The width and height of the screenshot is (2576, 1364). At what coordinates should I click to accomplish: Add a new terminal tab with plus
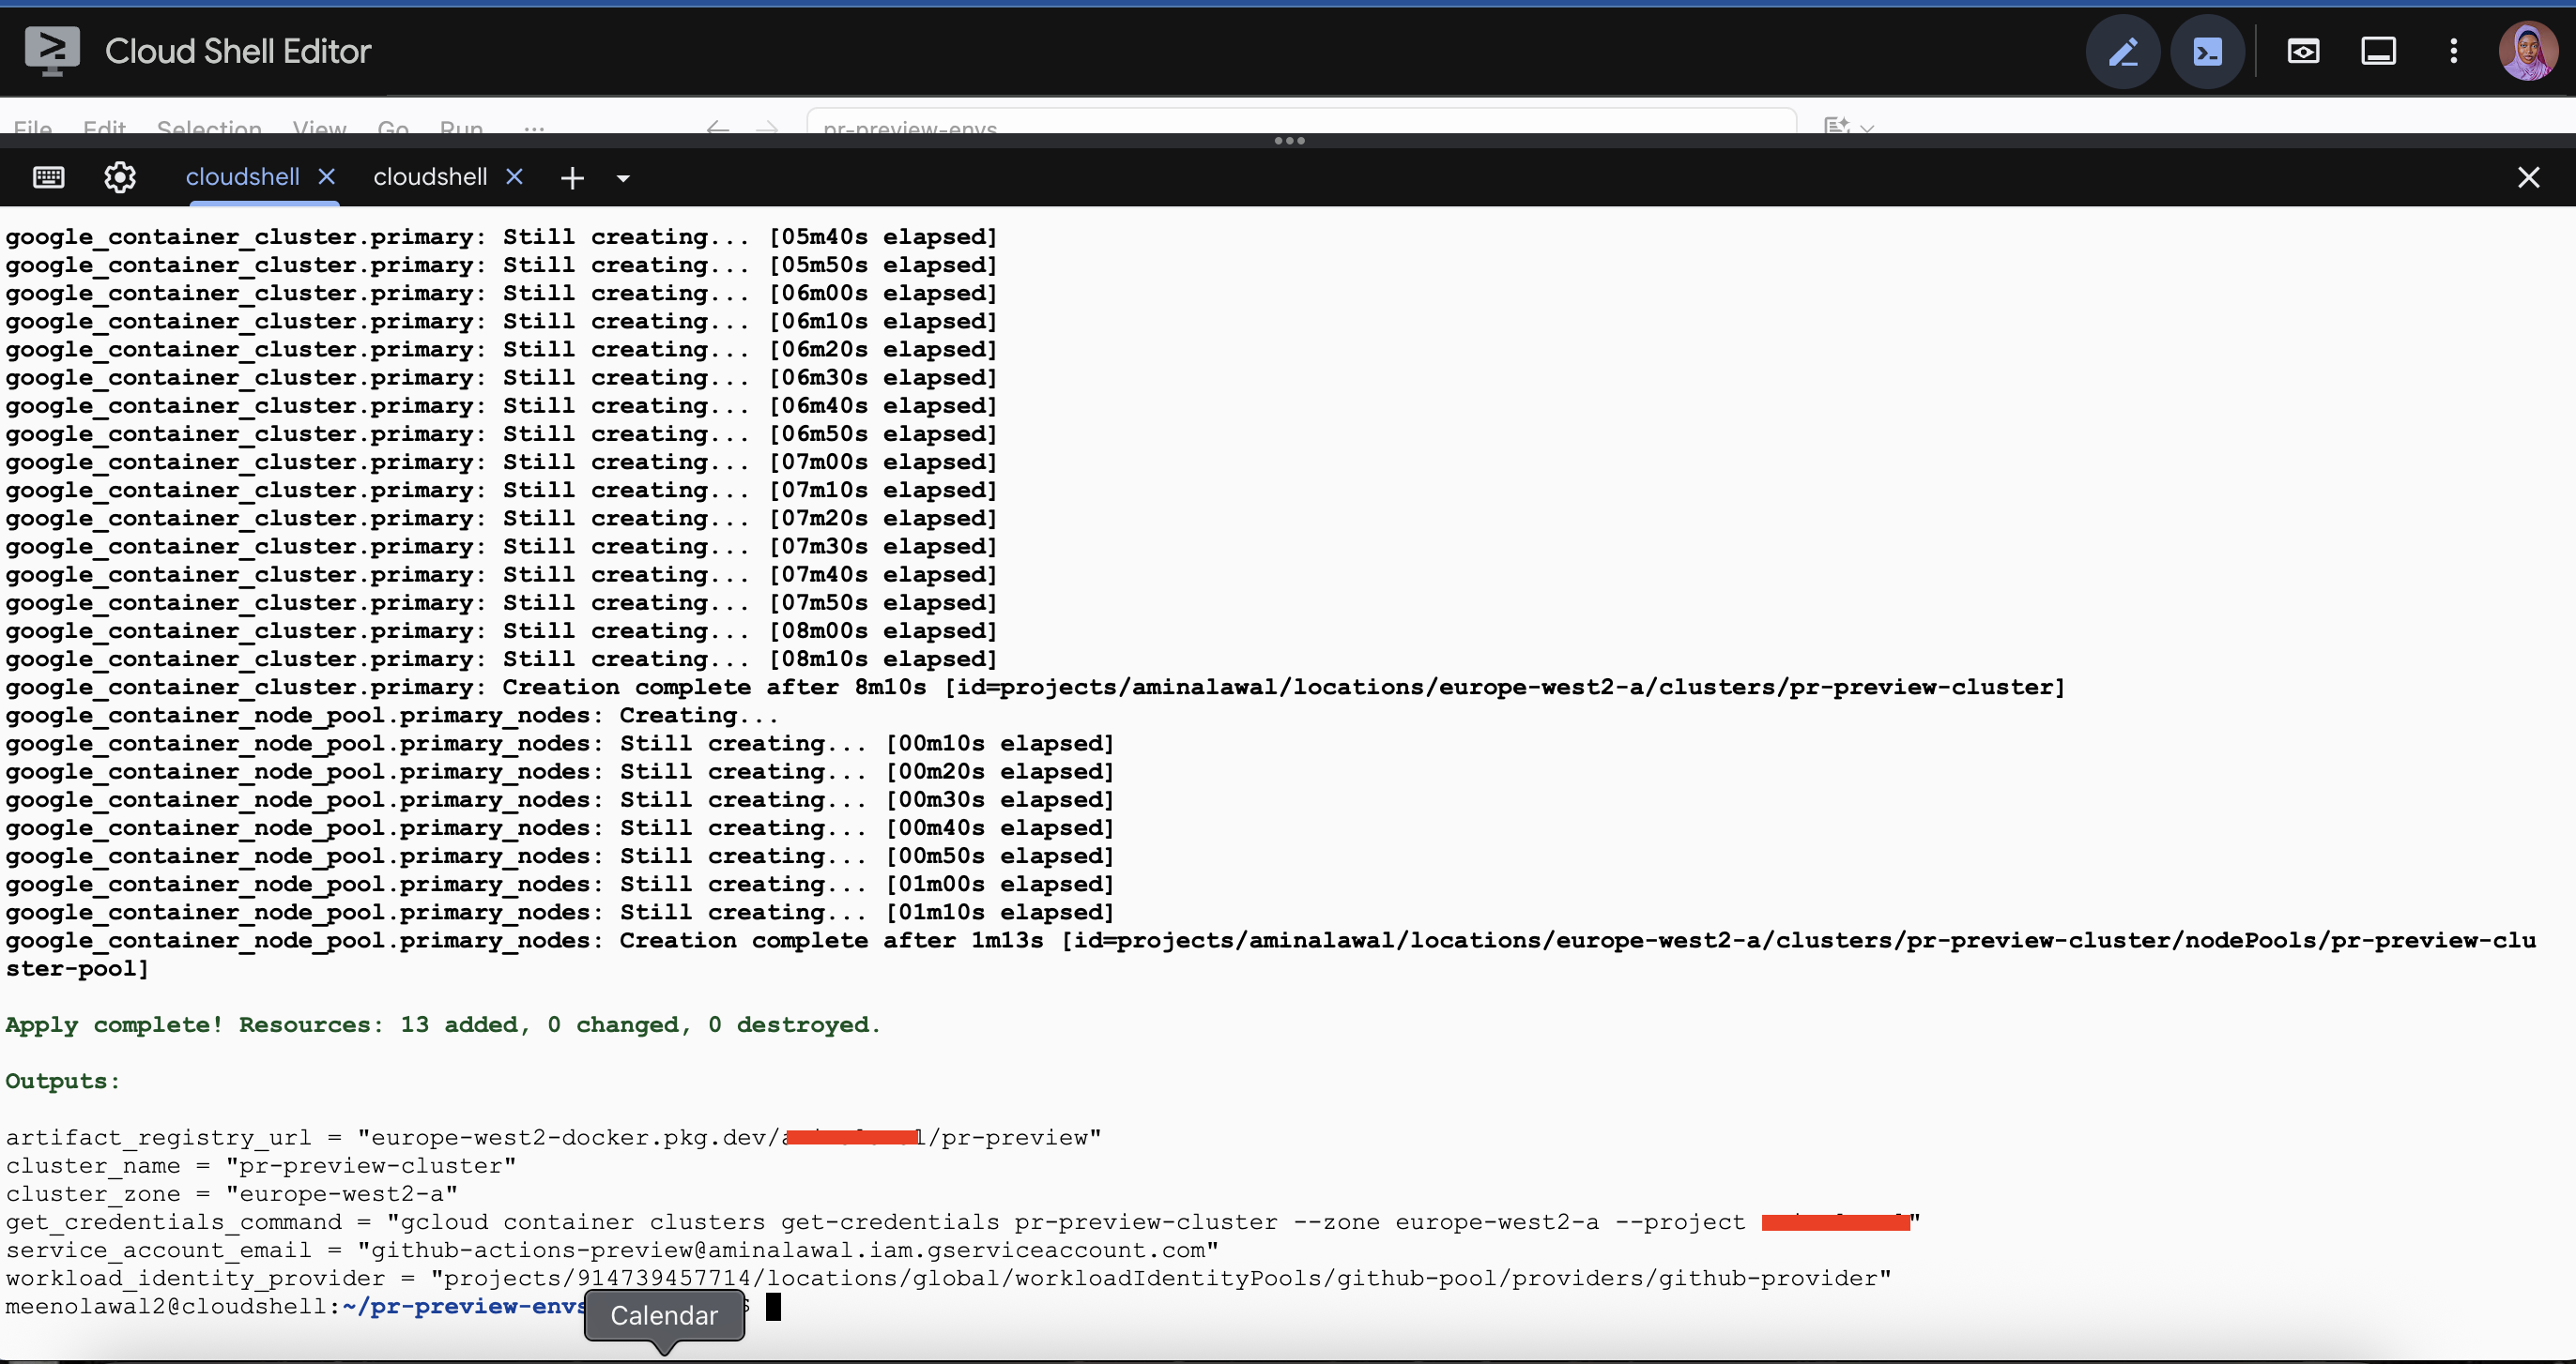coord(572,178)
